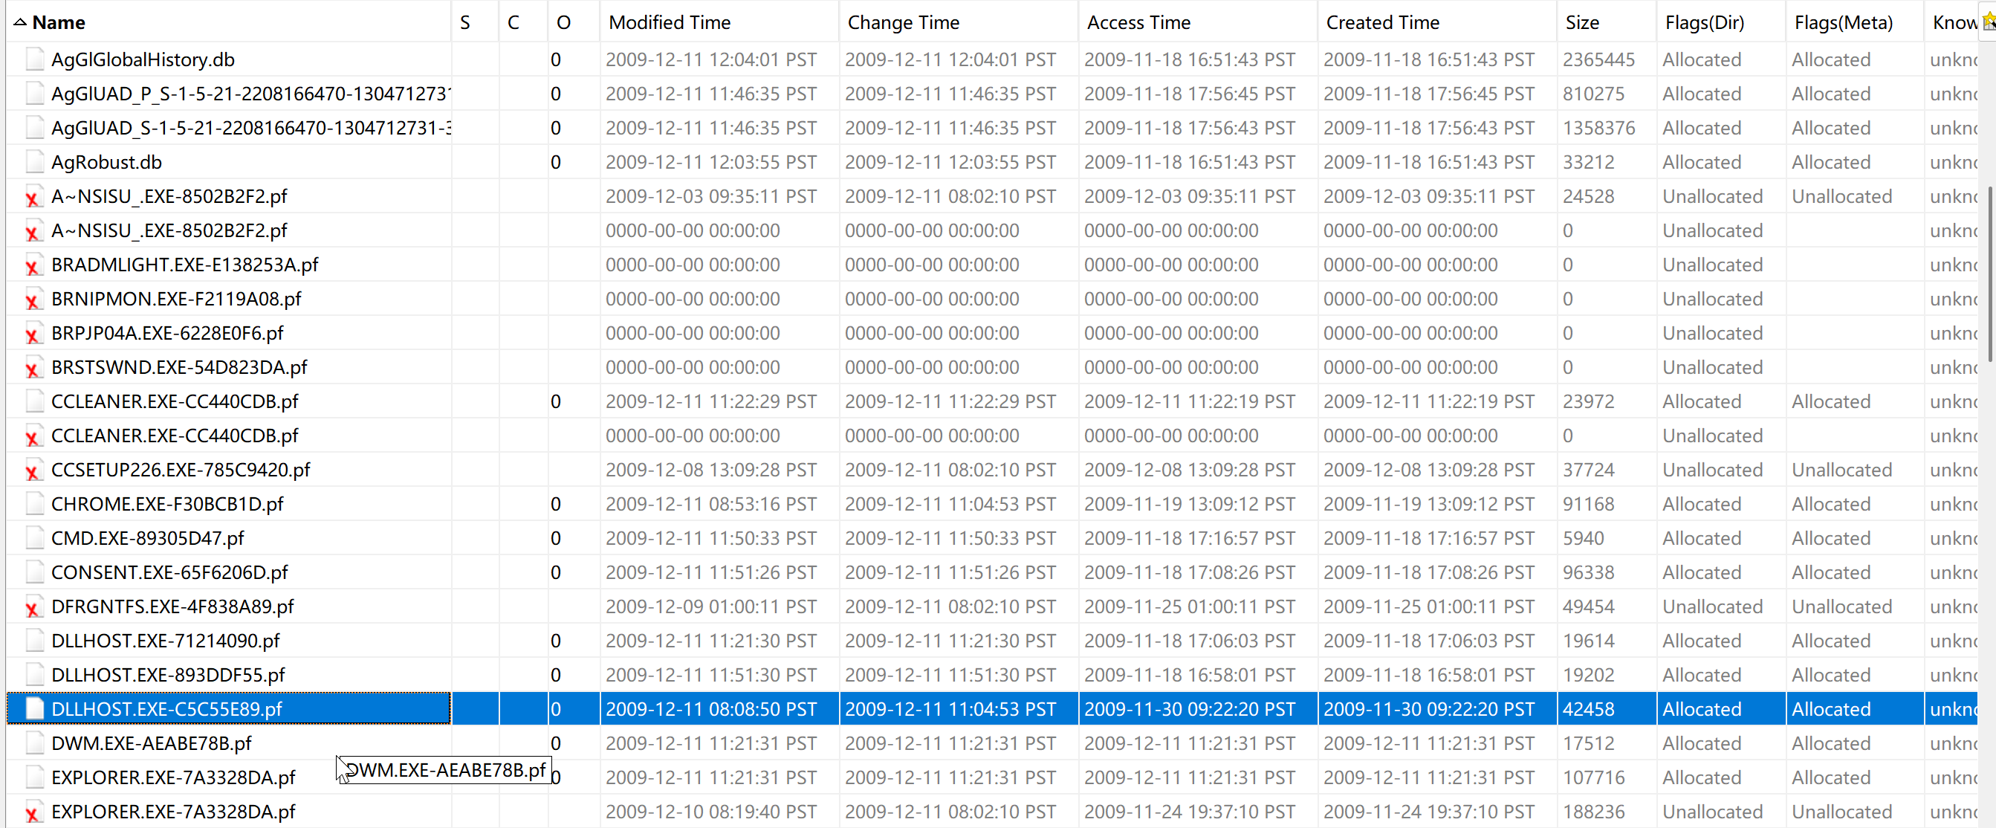Screen dimensions: 1996x828
Task: Click deleted-file icon for BRADMLIGHT.EXE-E138253A.pf
Action: (33, 266)
